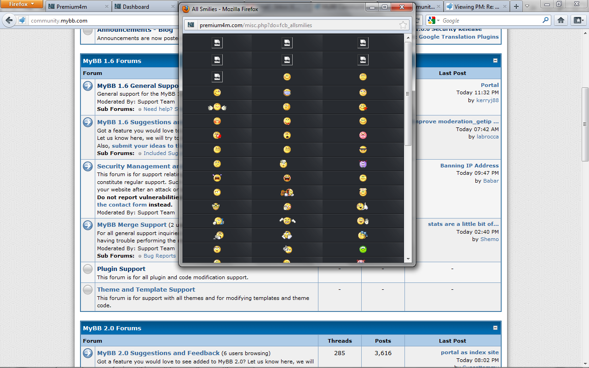This screenshot has width=589, height=368.
Task: Pick the thumbs-up smiley
Action: click(x=363, y=207)
